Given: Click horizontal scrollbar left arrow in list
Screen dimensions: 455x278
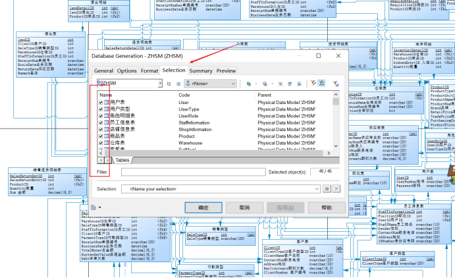Looking at the screenshot, I should [101, 153].
